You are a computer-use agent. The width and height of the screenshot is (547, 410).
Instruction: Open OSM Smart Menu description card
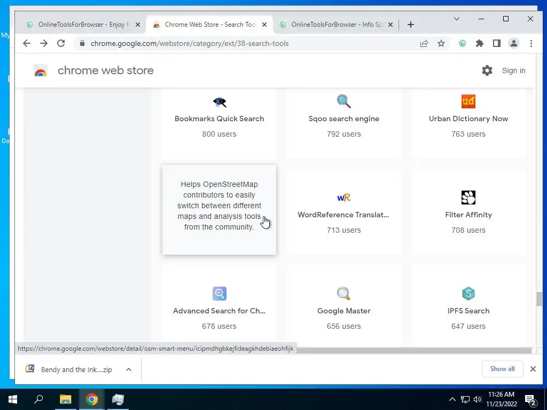219,210
